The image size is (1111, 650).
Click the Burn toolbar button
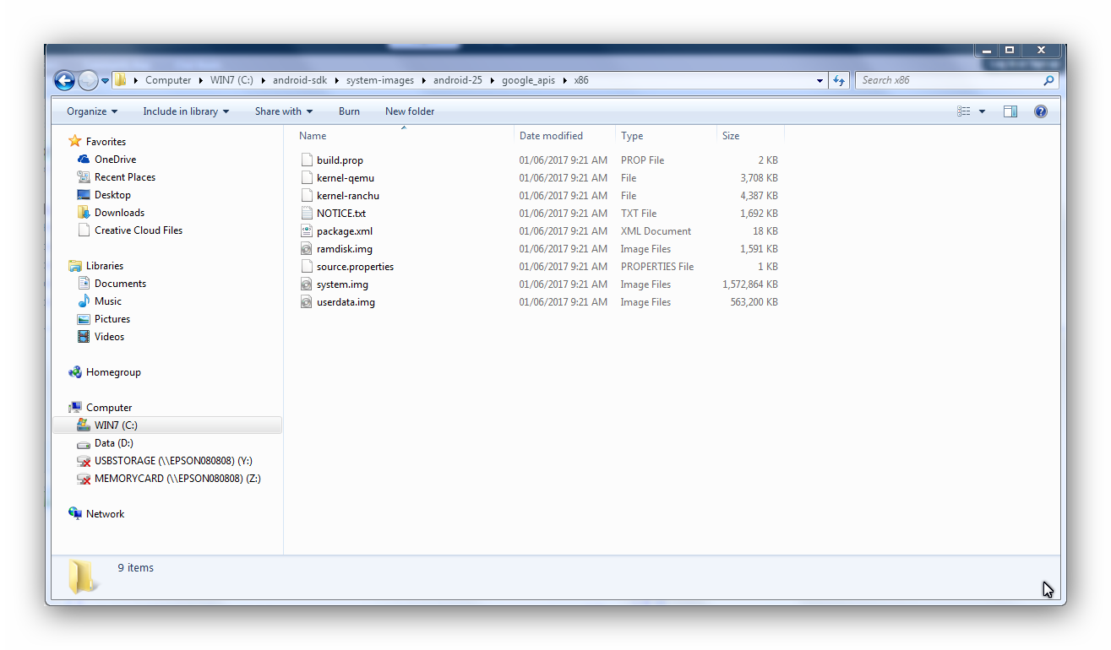click(349, 111)
